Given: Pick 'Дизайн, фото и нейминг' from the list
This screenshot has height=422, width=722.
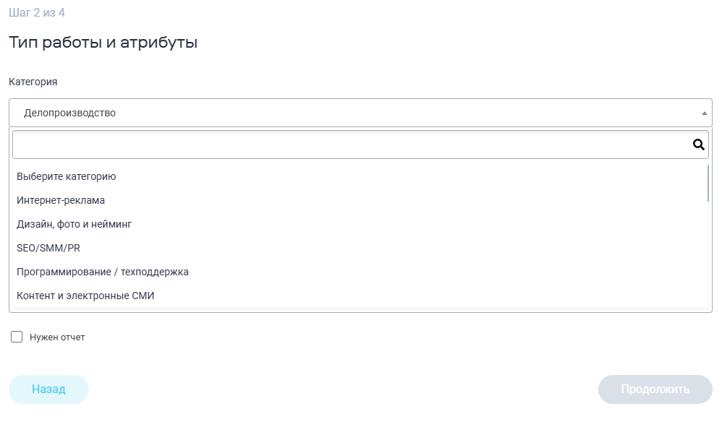Looking at the screenshot, I should tap(75, 224).
